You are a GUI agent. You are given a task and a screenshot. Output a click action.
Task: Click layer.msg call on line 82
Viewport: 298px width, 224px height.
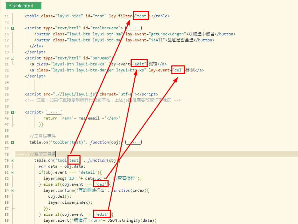[93, 179]
